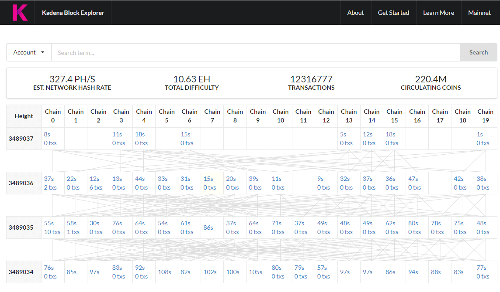Open Chain 0 block with 10 txs
The image size is (500, 292).
(52, 228)
